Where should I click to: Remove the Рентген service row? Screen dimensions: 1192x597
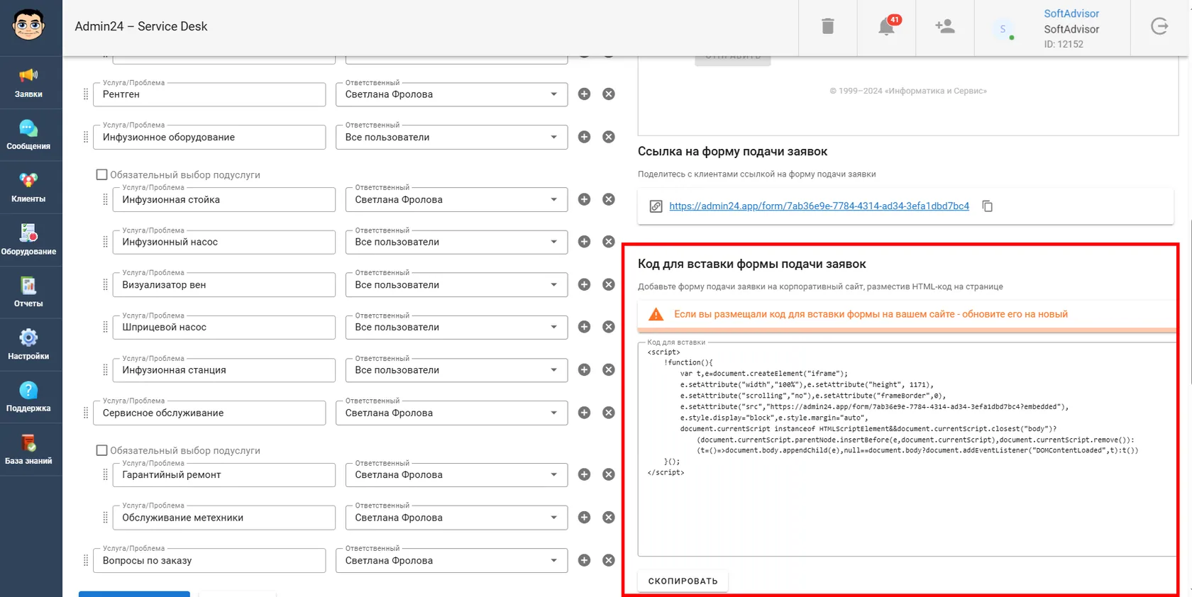point(609,94)
